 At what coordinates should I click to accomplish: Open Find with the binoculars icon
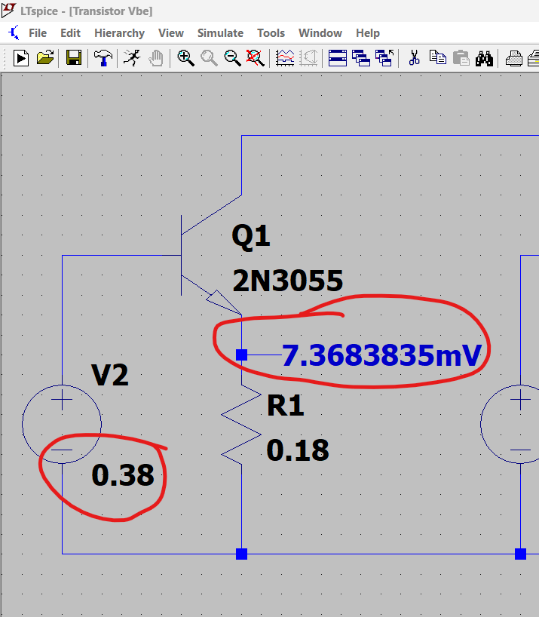pyautogui.click(x=484, y=58)
